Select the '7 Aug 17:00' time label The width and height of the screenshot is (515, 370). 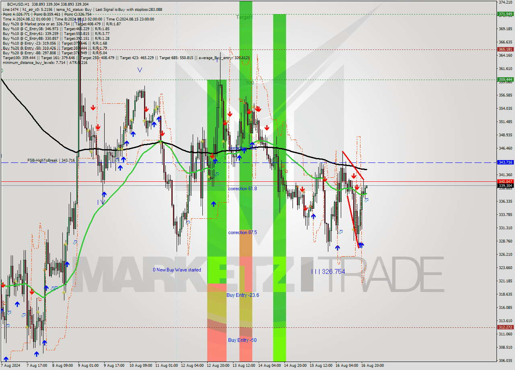pos(37,366)
